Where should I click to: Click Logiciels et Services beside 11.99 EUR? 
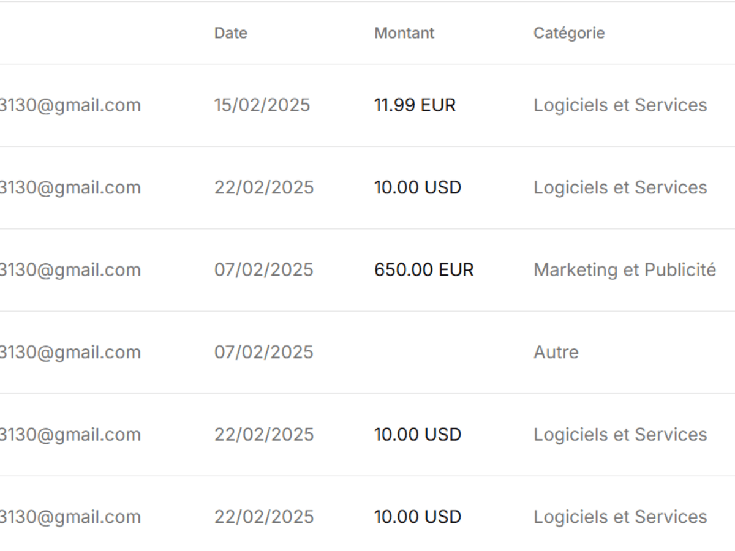pyautogui.click(x=620, y=105)
